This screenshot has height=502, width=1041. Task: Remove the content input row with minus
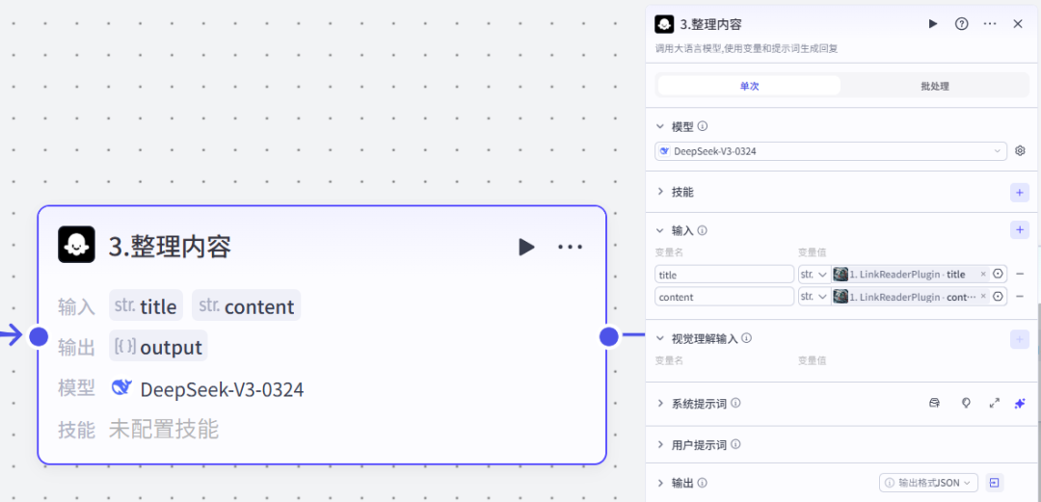[x=1021, y=297]
